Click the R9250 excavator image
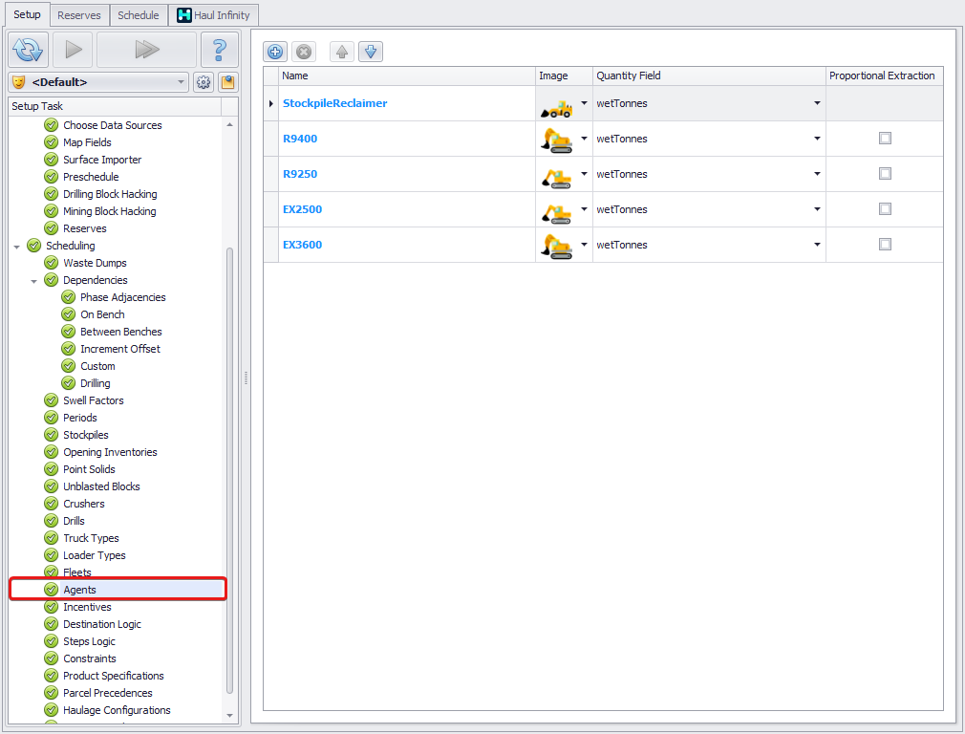The width and height of the screenshot is (965, 734). (556, 178)
